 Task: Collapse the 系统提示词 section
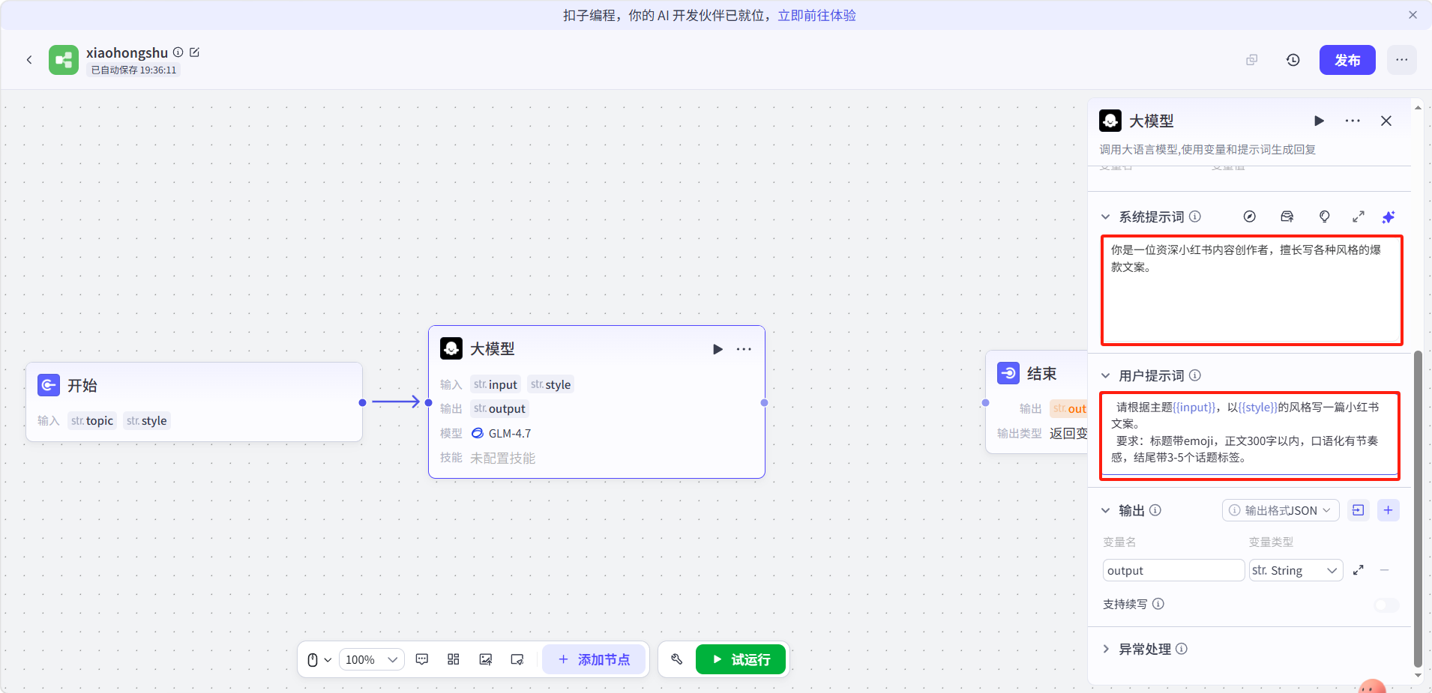pos(1105,217)
